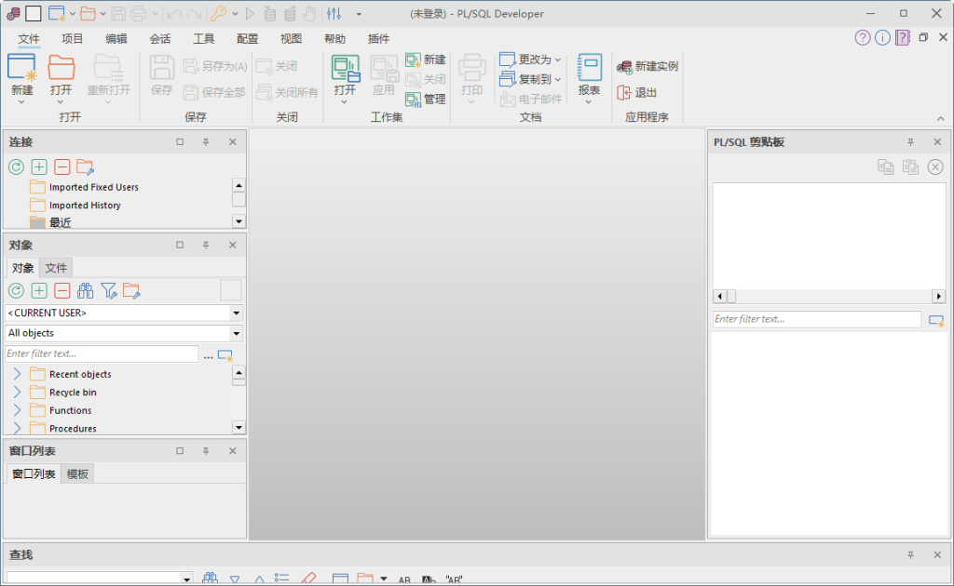
Task: Select the Imported History folder
Action: 85,206
